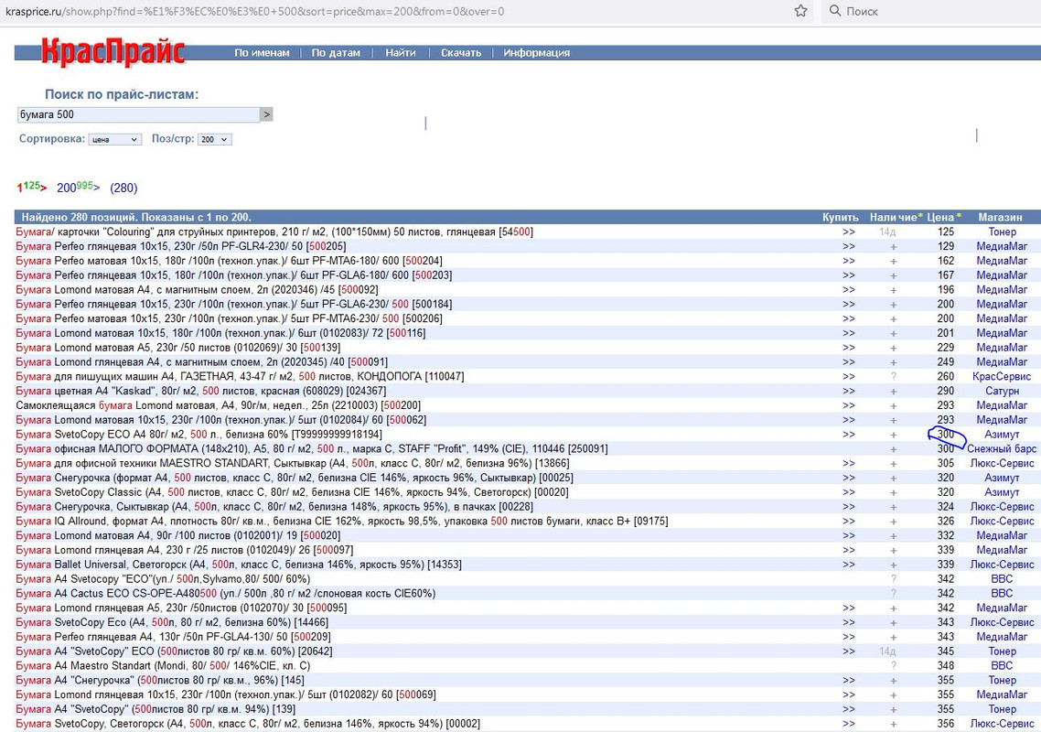Open КрасСервис store link
The image size is (1041, 732).
pos(1002,377)
